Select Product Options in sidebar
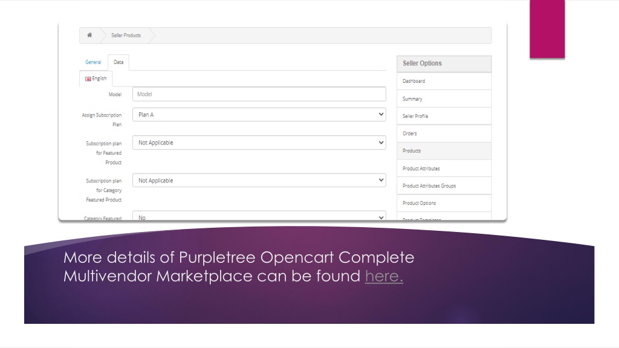The height and width of the screenshot is (348, 619). click(444, 203)
